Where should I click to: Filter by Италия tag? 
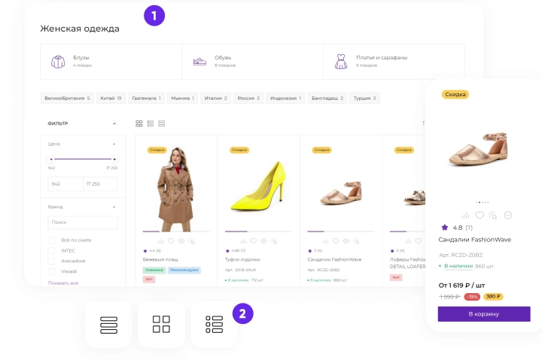click(216, 98)
